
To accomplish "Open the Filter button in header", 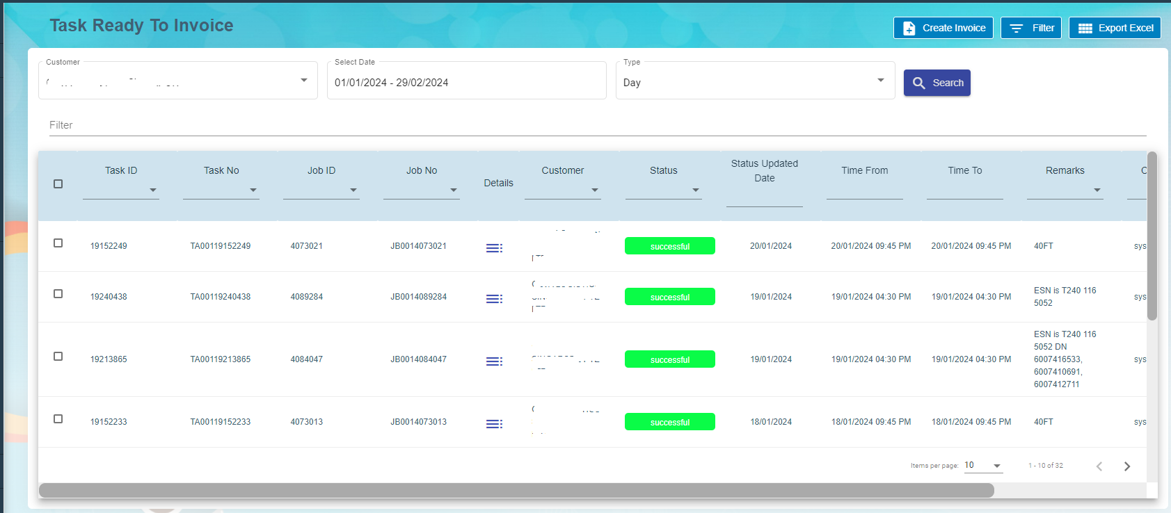I will (x=1030, y=28).
